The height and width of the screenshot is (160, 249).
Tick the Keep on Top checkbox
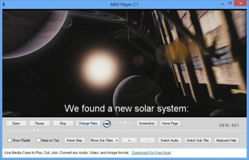coord(38,140)
